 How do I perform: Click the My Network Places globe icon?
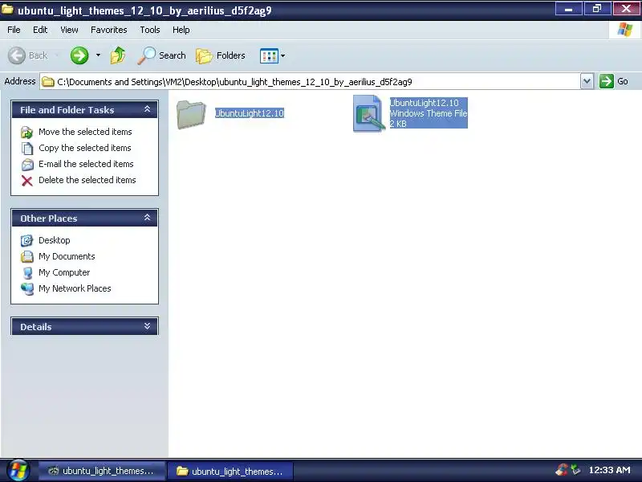coord(27,289)
